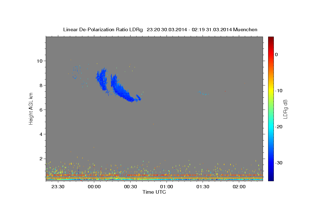
Task: Select the '02:00' time tick label
Action: 239,187
